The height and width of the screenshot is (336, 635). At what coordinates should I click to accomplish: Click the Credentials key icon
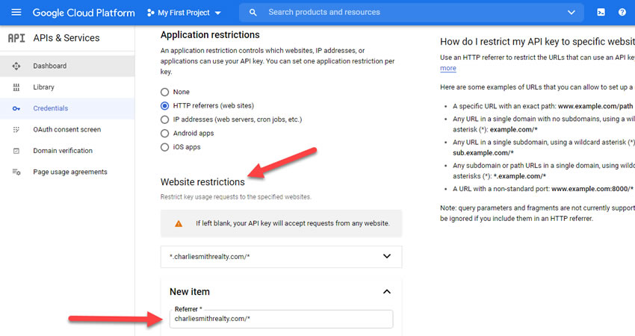tap(16, 108)
